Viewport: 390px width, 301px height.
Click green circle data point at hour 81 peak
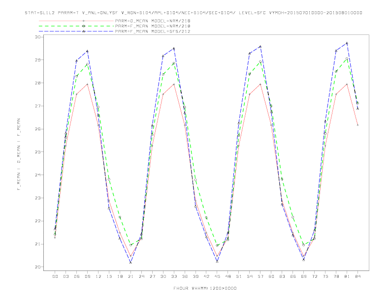tap(347, 59)
